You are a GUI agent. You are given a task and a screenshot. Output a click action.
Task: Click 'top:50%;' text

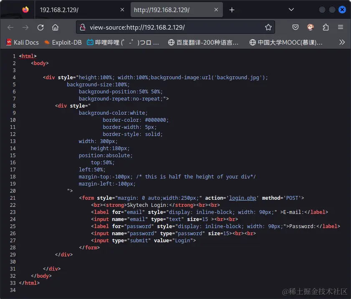pyautogui.click(x=103, y=163)
